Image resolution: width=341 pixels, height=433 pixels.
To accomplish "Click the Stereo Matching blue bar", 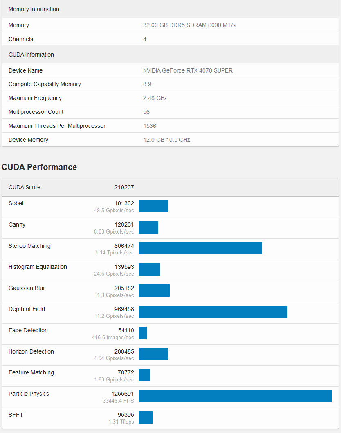I will coord(200,248).
